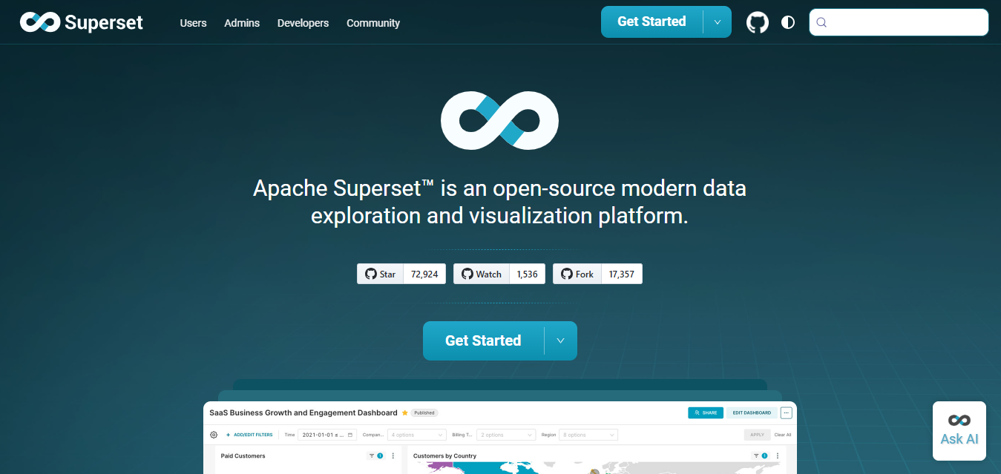Focus the navbar search field
Image resolution: width=1001 pixels, height=474 pixels.
coord(899,22)
